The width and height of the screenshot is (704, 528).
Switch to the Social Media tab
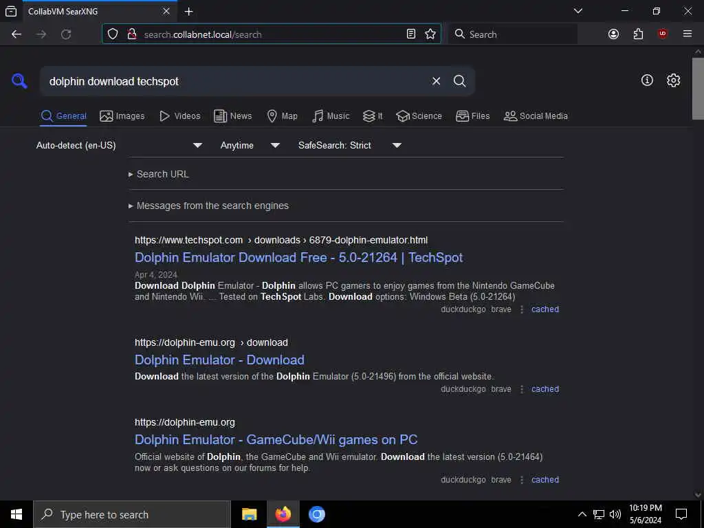point(536,115)
